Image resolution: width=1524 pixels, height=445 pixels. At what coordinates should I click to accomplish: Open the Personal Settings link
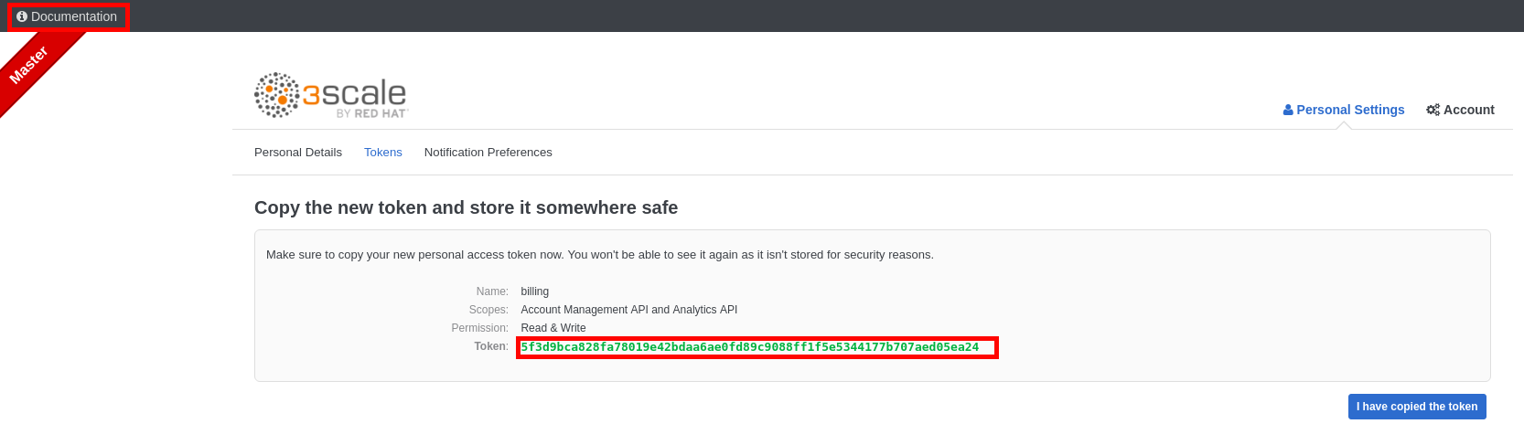[1350, 110]
